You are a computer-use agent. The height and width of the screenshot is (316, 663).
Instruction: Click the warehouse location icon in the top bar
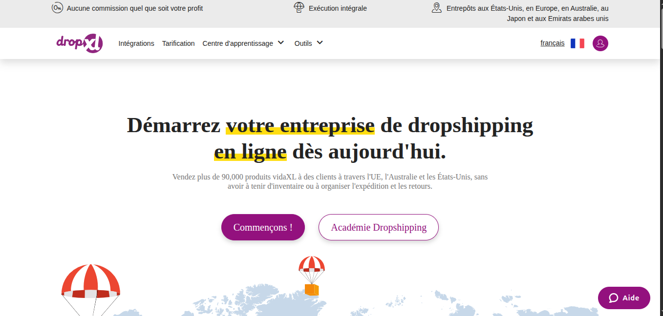(436, 8)
